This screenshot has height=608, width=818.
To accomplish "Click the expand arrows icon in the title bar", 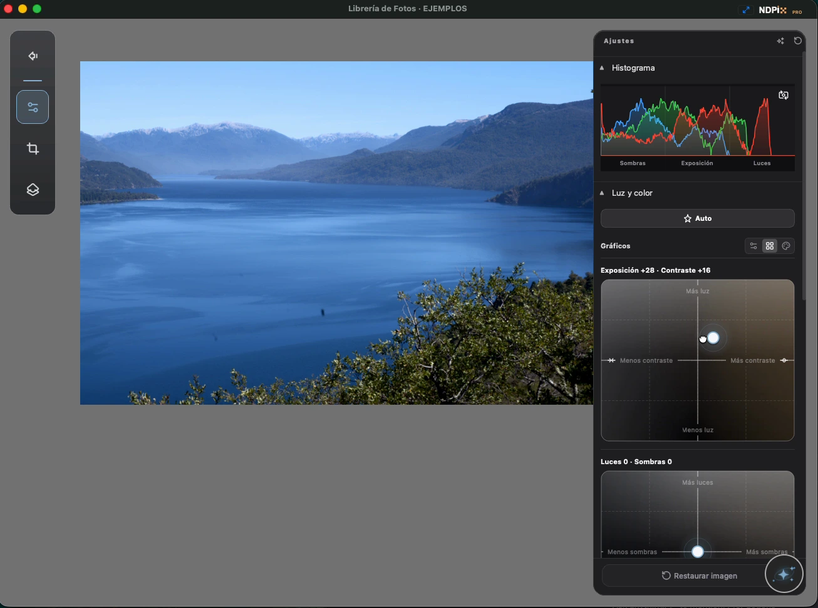I will coord(746,10).
